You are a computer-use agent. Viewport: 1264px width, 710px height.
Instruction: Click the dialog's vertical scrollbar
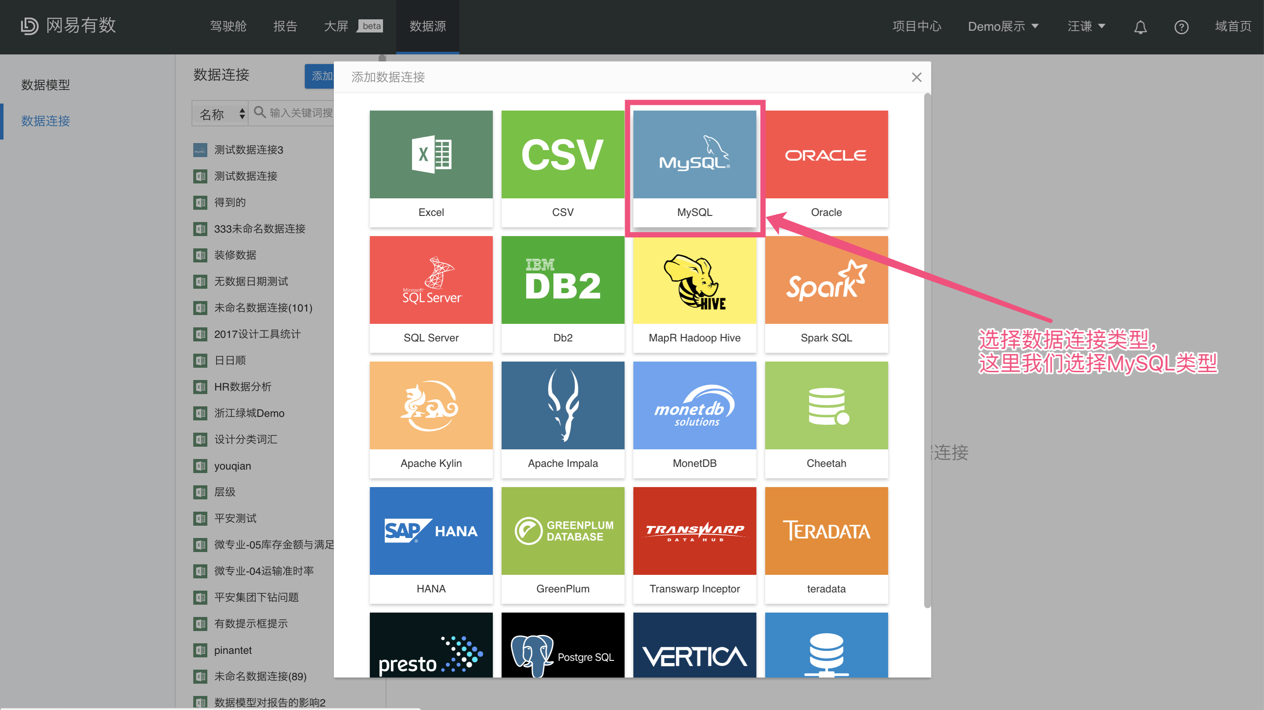tap(927, 351)
